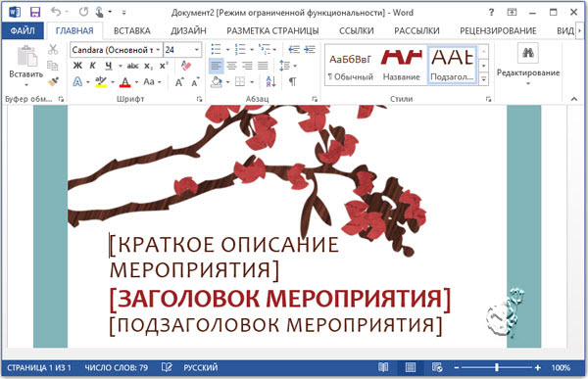The width and height of the screenshot is (588, 379).
Task: Switch to the ВСТАВКА tab
Action: 132,30
